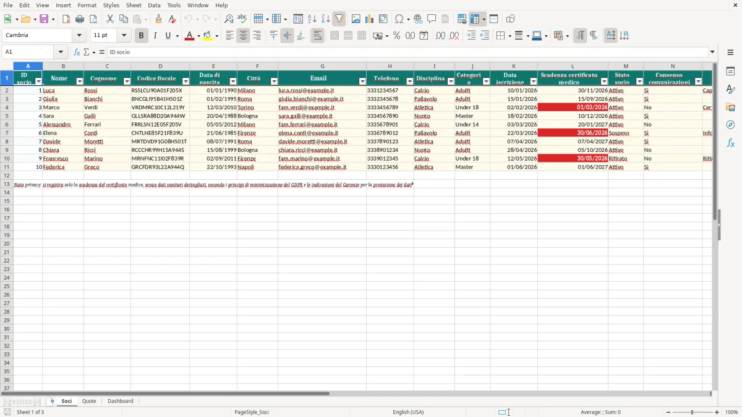Image resolution: width=742 pixels, height=417 pixels.
Task: Open the sidebar Gallery
Action: [730, 107]
